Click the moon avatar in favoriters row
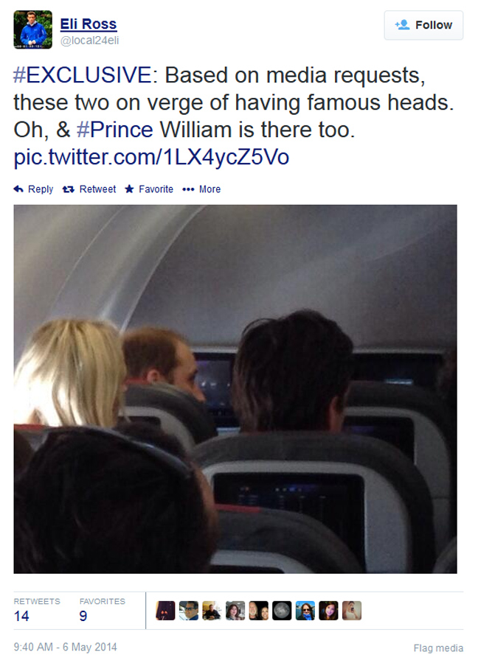This screenshot has height=666, width=478. [x=282, y=611]
